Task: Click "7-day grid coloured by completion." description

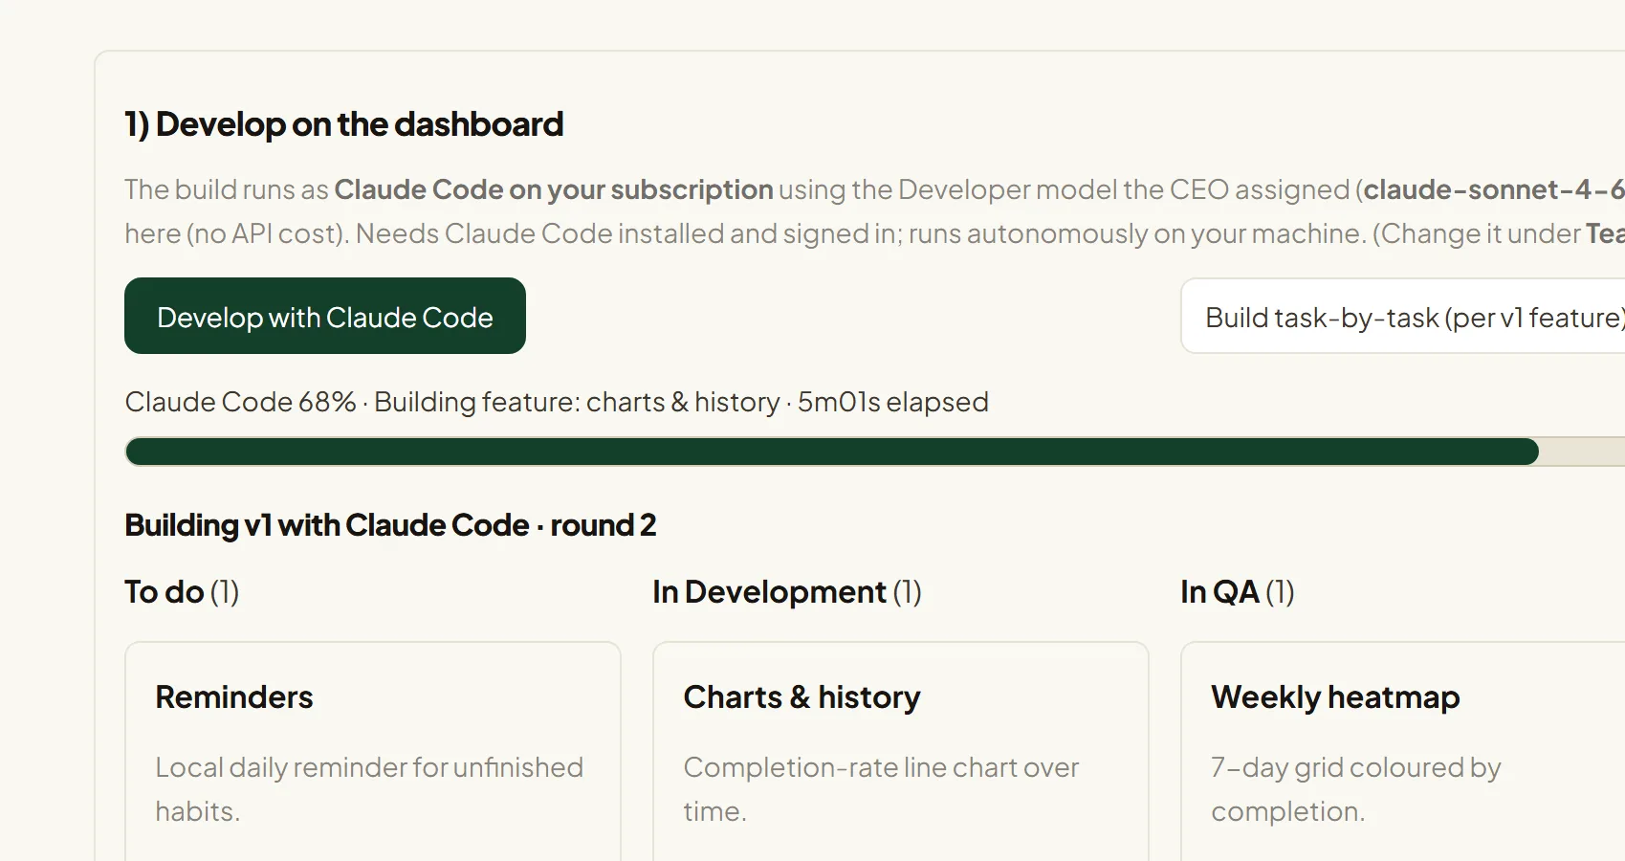Action: 1356,789
